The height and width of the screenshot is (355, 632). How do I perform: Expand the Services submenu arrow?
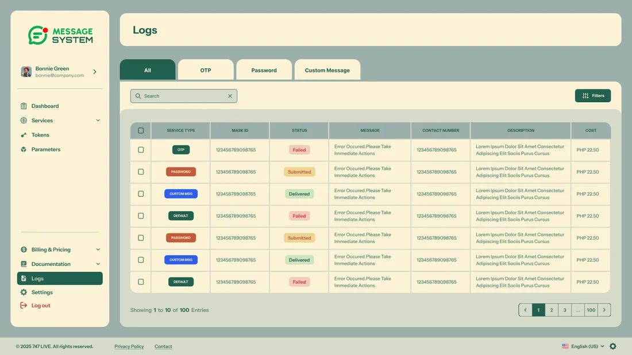pyautogui.click(x=98, y=120)
